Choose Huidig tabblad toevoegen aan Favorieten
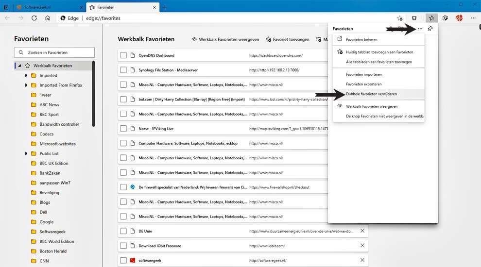The height and width of the screenshot is (267, 481). (x=378, y=52)
